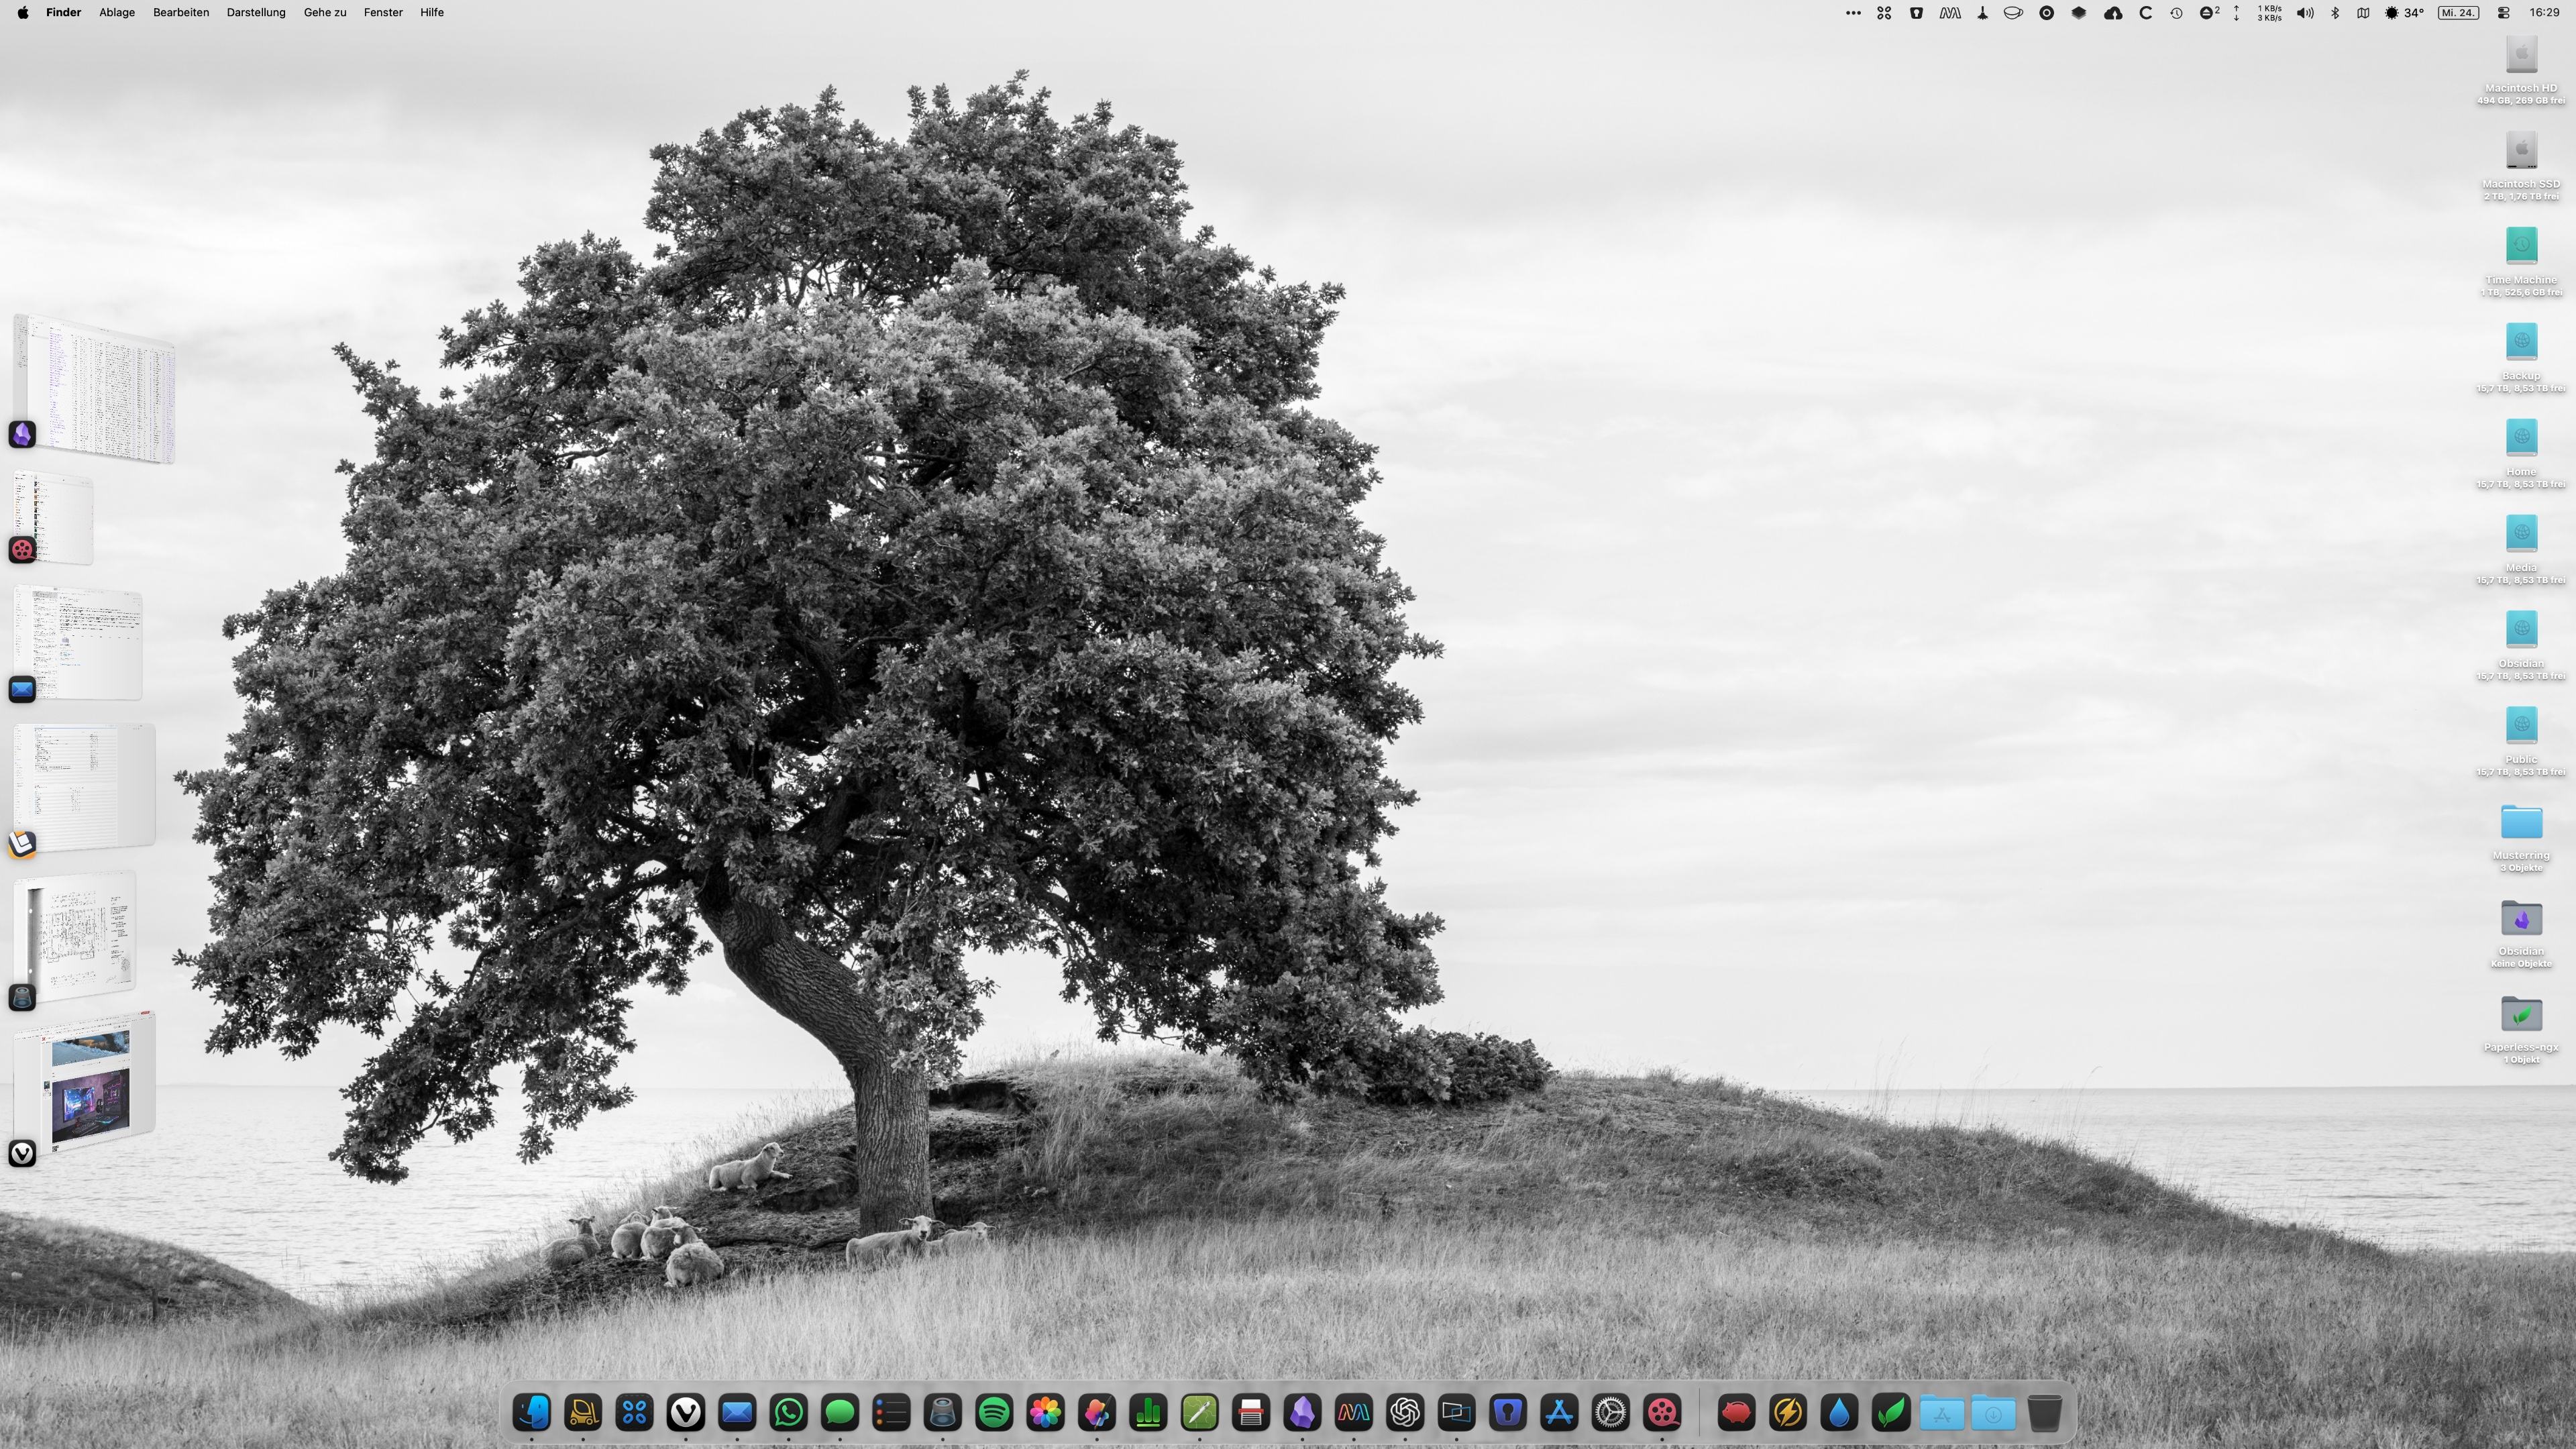Screen dimensions: 2576x1449
Task: Open ChatGPT from the Dock
Action: (1405, 1412)
